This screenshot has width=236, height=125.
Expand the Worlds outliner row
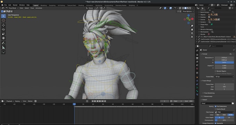click(x=199, y=34)
